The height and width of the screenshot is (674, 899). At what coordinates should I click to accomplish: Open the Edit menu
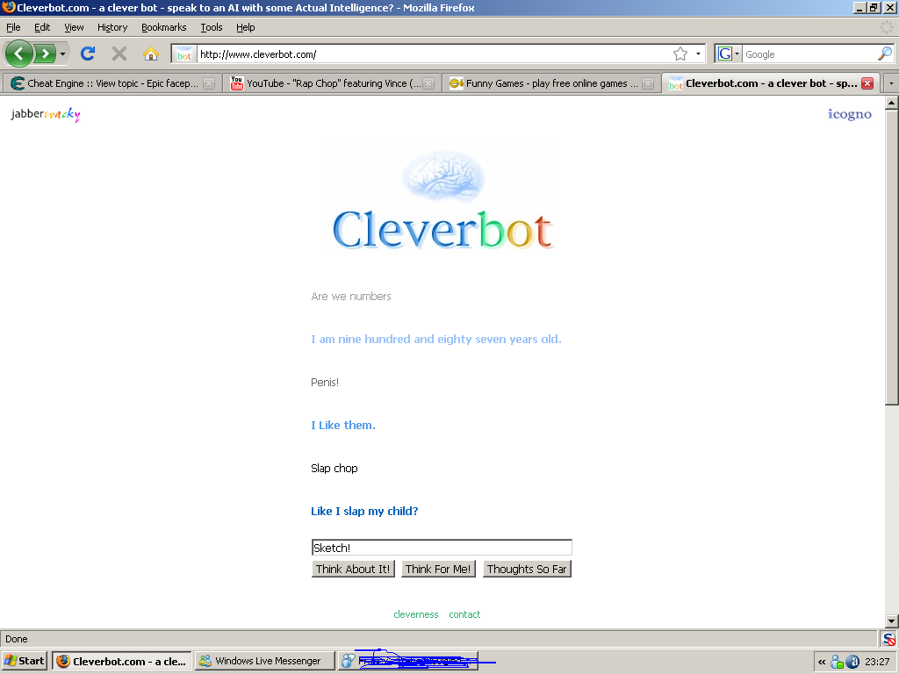42,27
